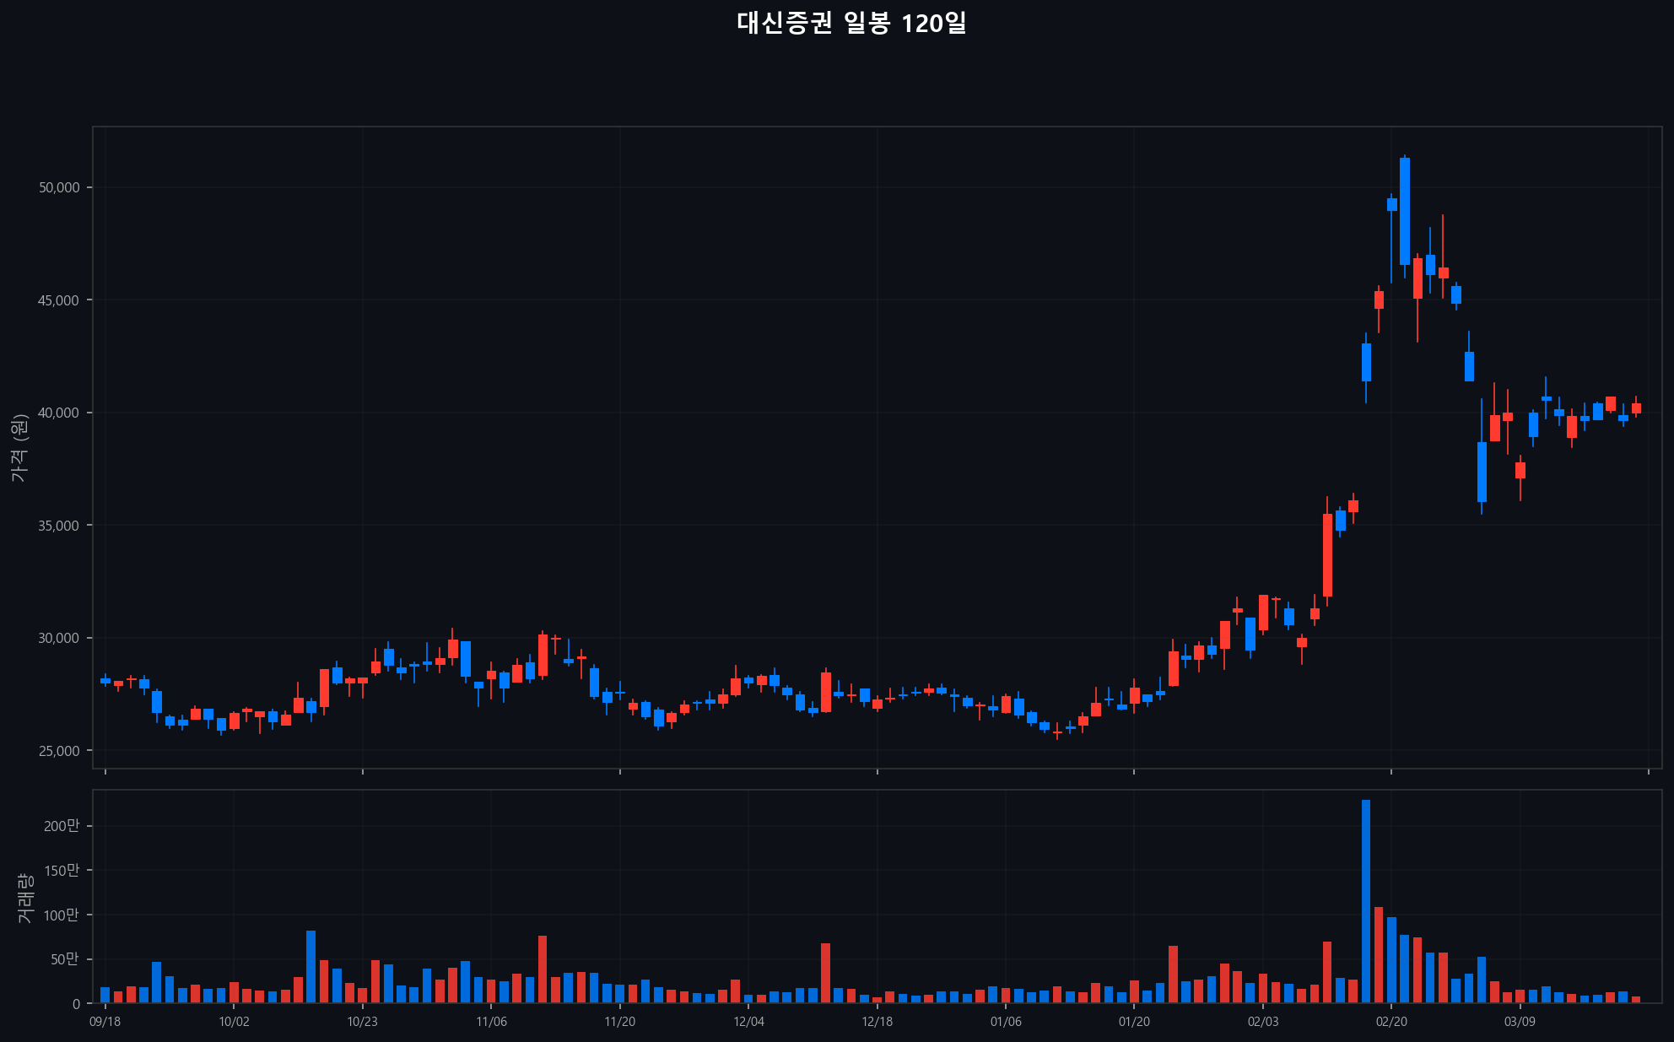Click the 35,000 price axis label

[x=59, y=526]
